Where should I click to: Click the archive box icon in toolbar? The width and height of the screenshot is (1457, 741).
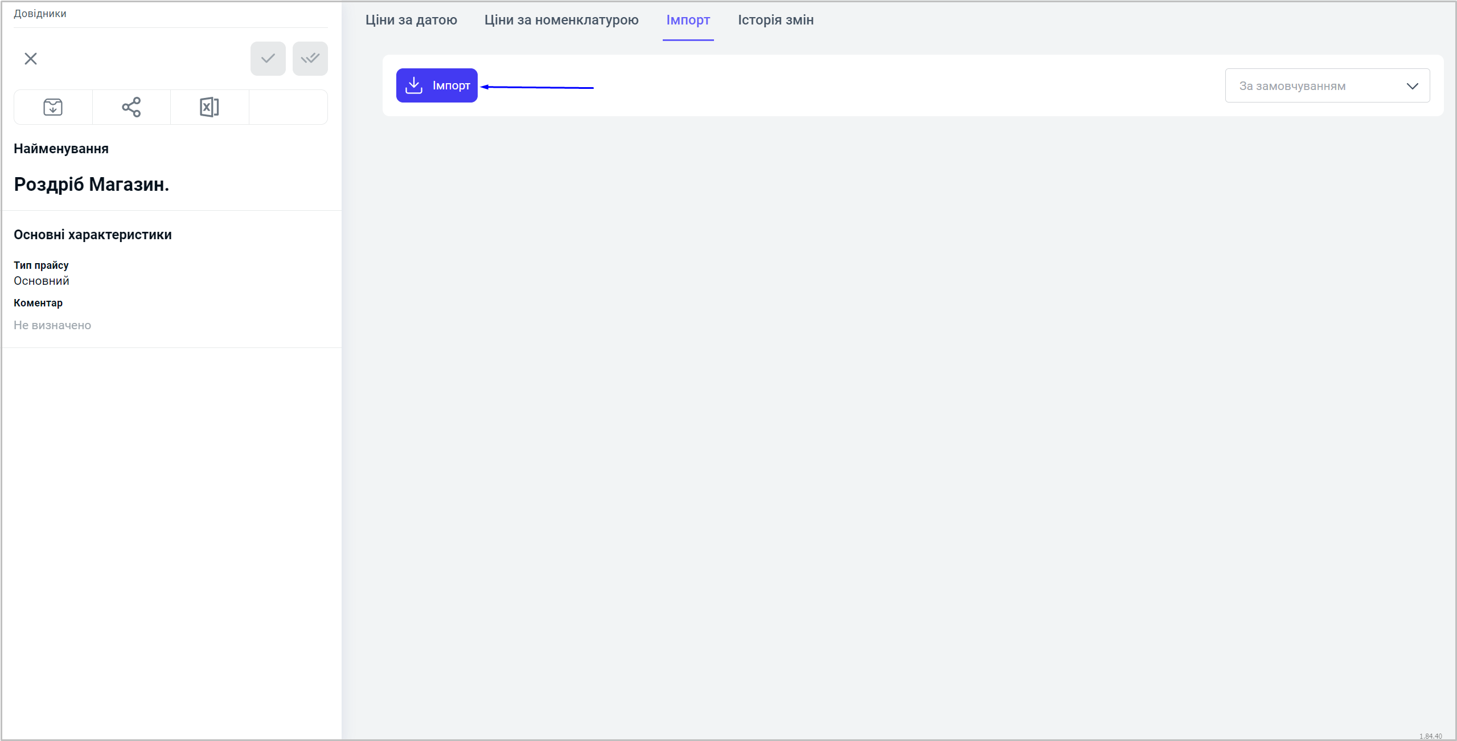pyautogui.click(x=53, y=107)
